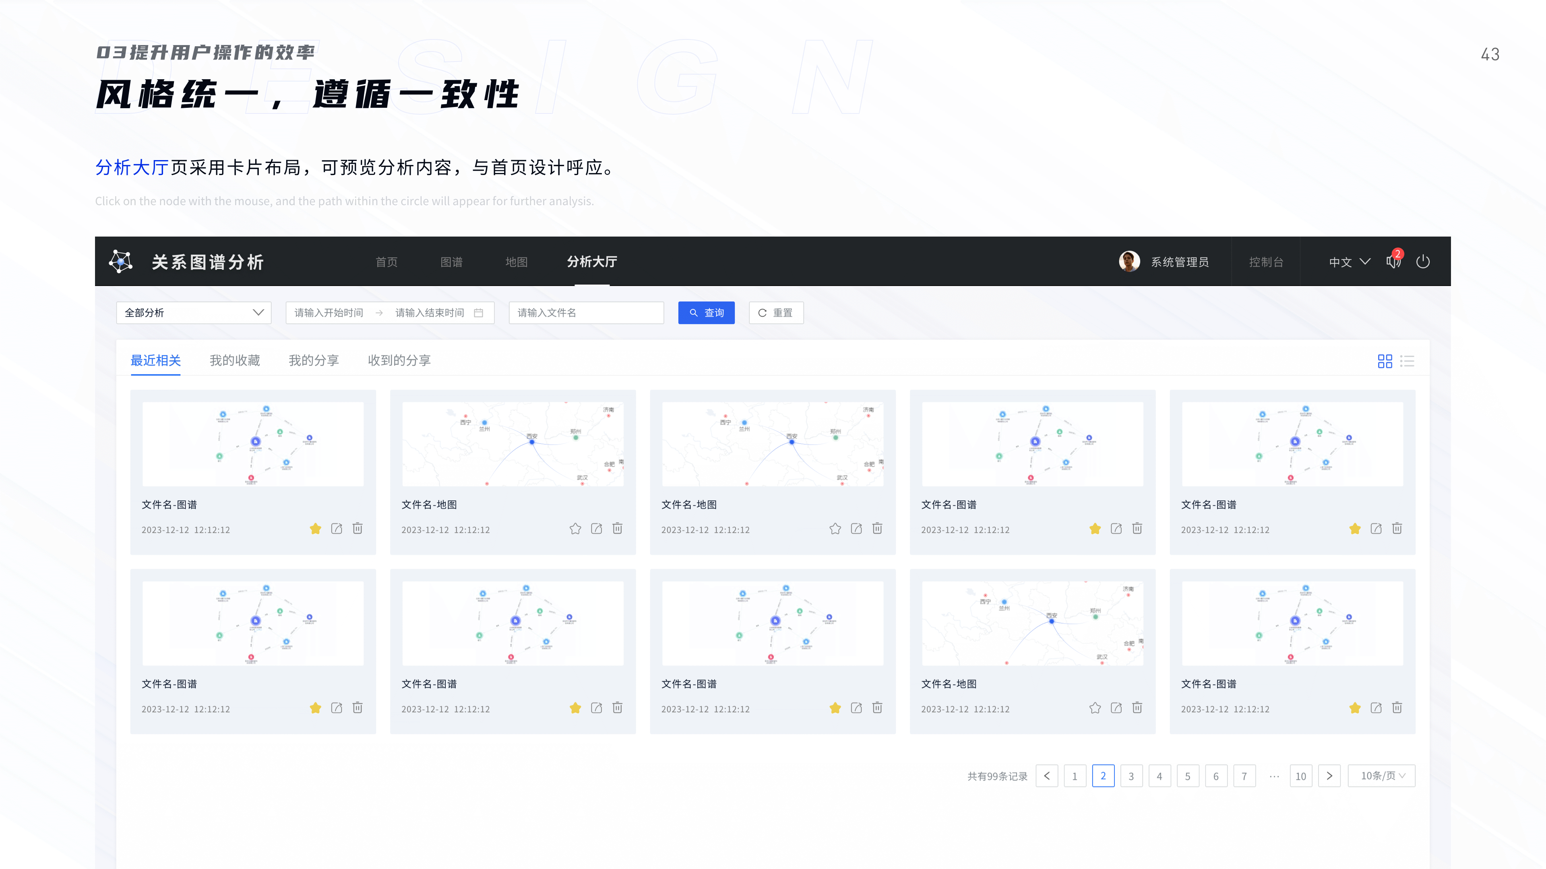Viewport: 1546px width, 869px height.
Task: Edit the first 文件名-地图 card
Action: pos(596,528)
